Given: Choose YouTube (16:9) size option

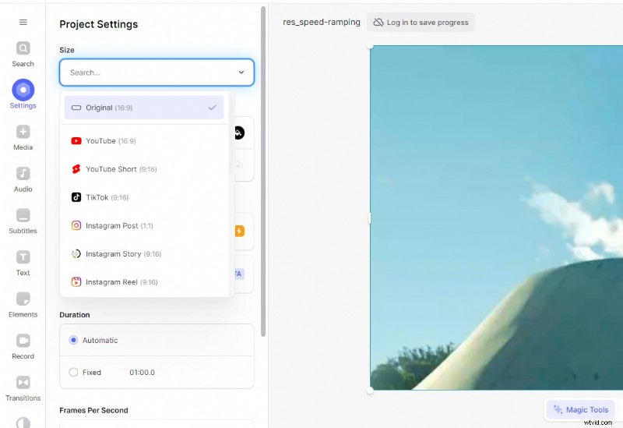Looking at the screenshot, I should [x=144, y=141].
